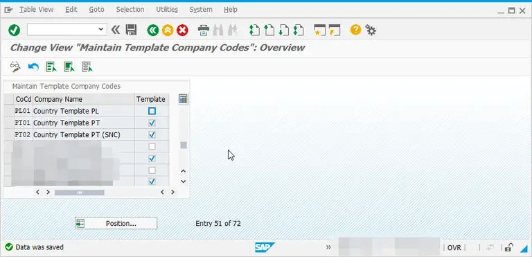Click the Company Name column header
The width and height of the screenshot is (532, 257).
[x=83, y=99]
